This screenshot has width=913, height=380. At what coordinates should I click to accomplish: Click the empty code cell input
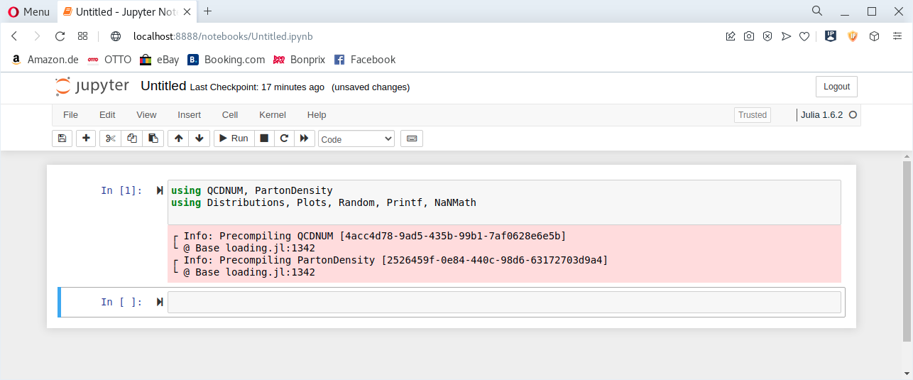click(504, 303)
